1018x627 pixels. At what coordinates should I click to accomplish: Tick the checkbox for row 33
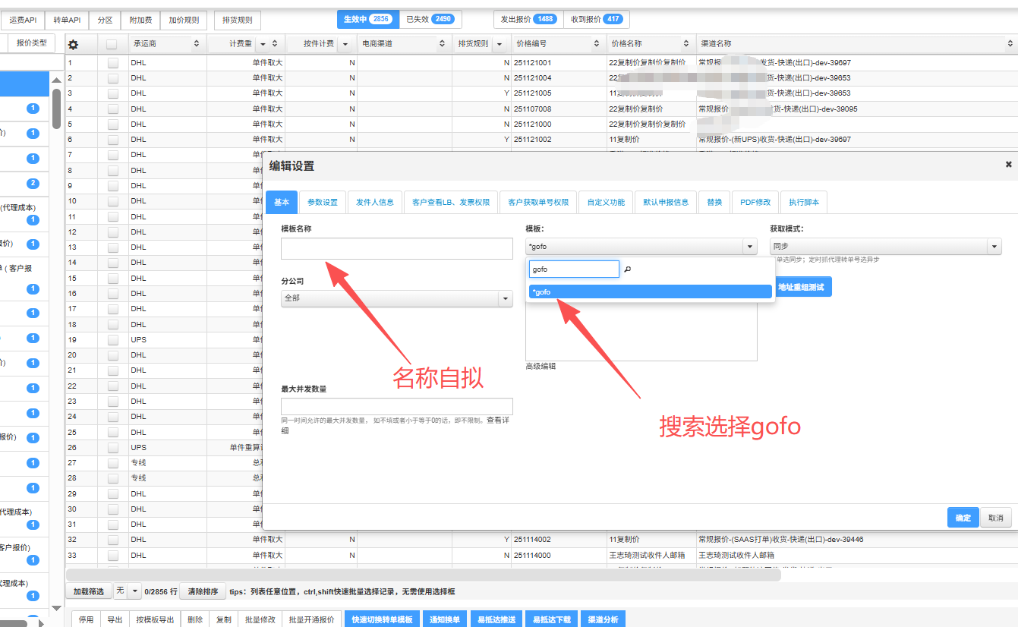pyautogui.click(x=112, y=556)
